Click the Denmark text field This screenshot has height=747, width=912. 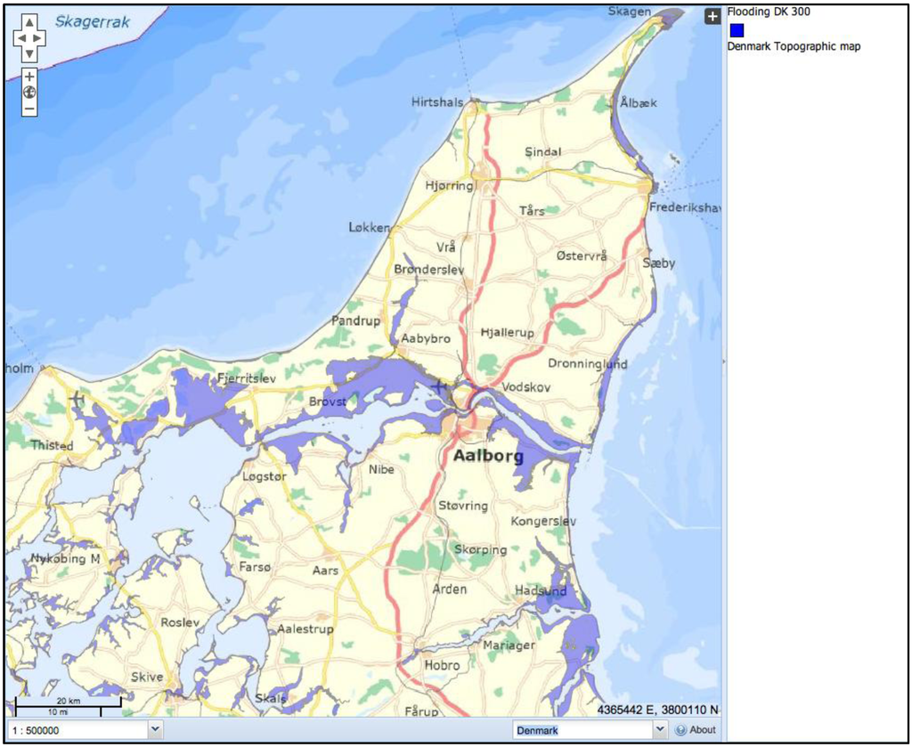[583, 730]
